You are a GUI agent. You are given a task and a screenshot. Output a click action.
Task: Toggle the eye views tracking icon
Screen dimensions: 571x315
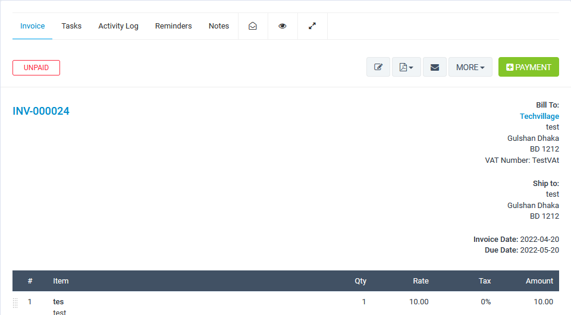[283, 26]
